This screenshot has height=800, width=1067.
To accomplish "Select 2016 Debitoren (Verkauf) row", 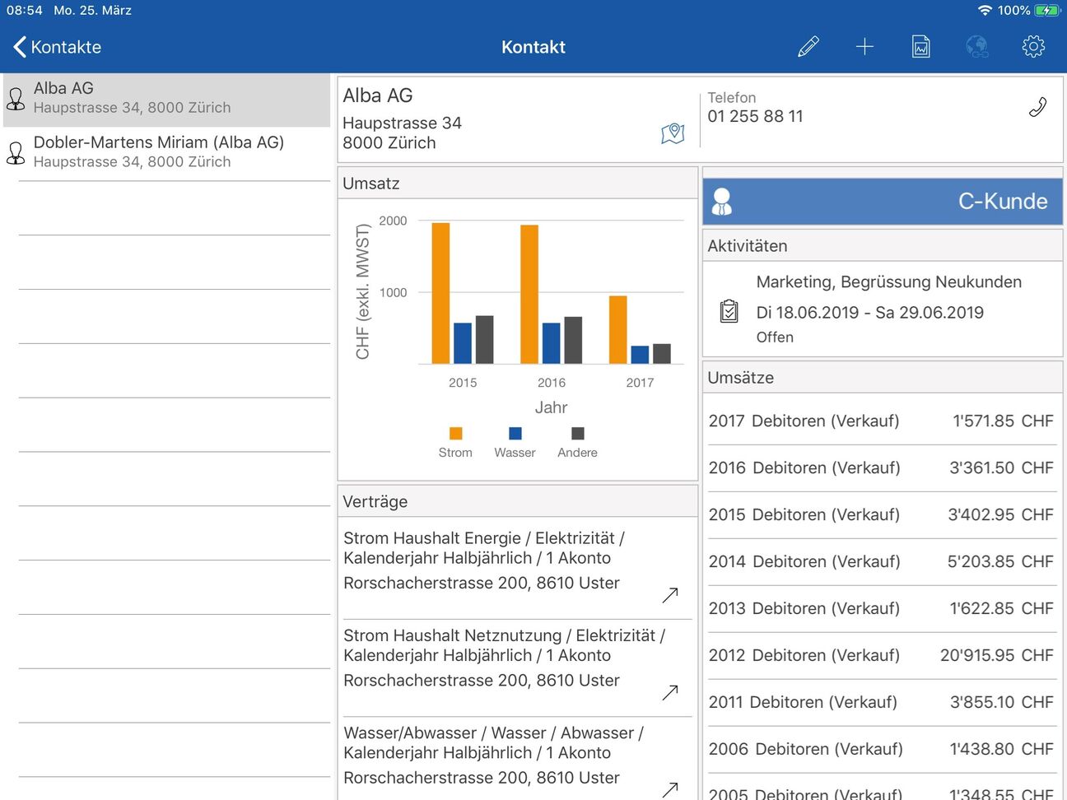I will point(881,468).
